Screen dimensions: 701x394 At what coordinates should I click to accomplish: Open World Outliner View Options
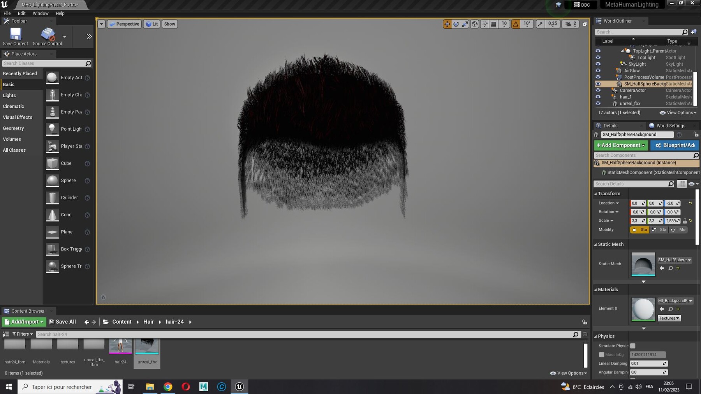[x=678, y=113]
